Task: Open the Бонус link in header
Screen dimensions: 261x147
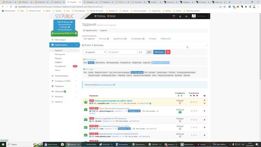Action: (111, 16)
